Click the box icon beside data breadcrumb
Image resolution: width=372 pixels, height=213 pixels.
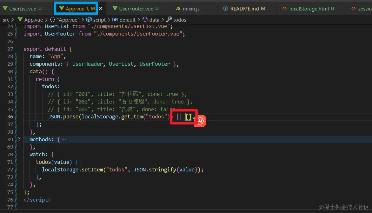(x=145, y=20)
